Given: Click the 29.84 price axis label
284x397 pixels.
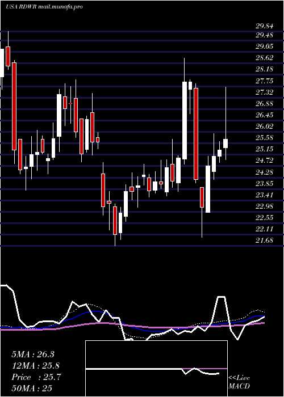Looking at the screenshot, I should (264, 26).
